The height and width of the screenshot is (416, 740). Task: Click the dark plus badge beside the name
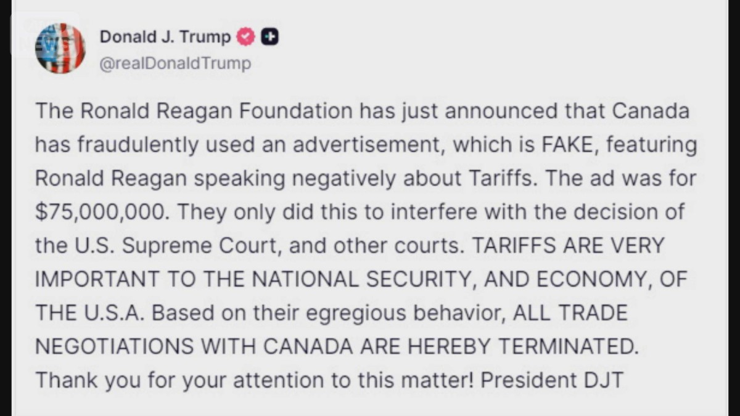click(x=269, y=38)
